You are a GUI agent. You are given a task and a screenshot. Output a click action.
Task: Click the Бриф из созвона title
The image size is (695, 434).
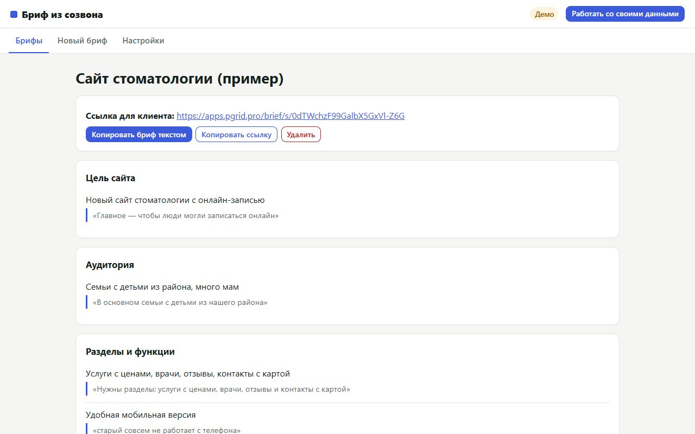62,15
